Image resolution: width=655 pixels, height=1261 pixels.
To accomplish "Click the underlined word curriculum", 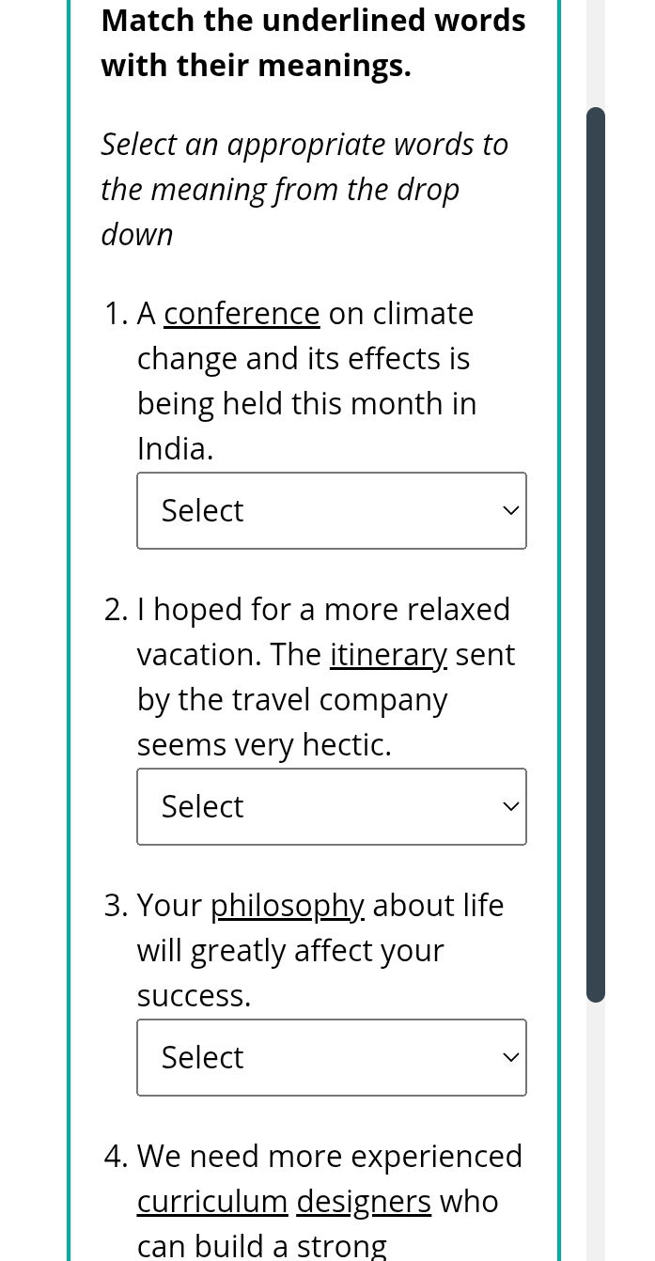I will (x=212, y=1201).
